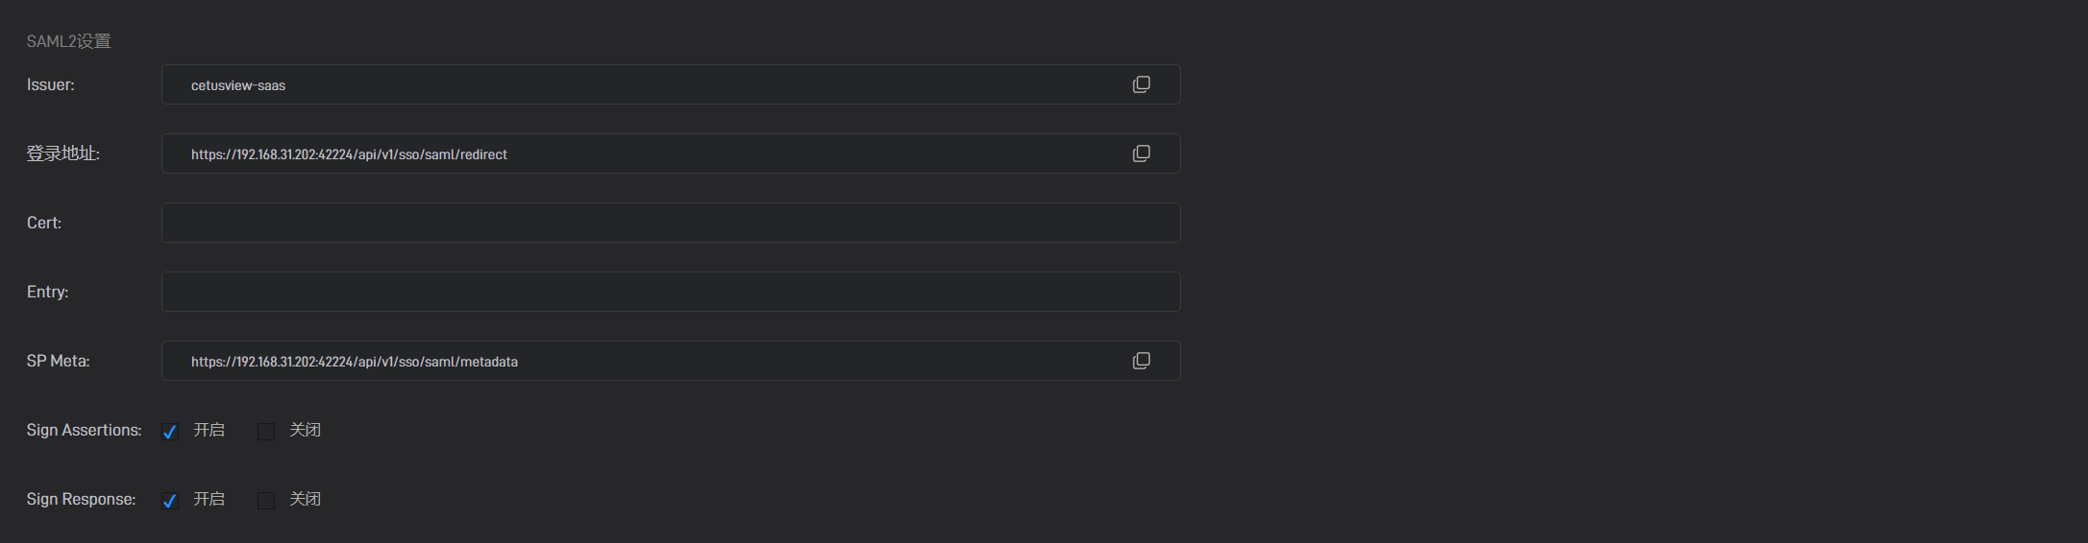Click the "SP Meta:" form label
The height and width of the screenshot is (543, 2088).
58,361
